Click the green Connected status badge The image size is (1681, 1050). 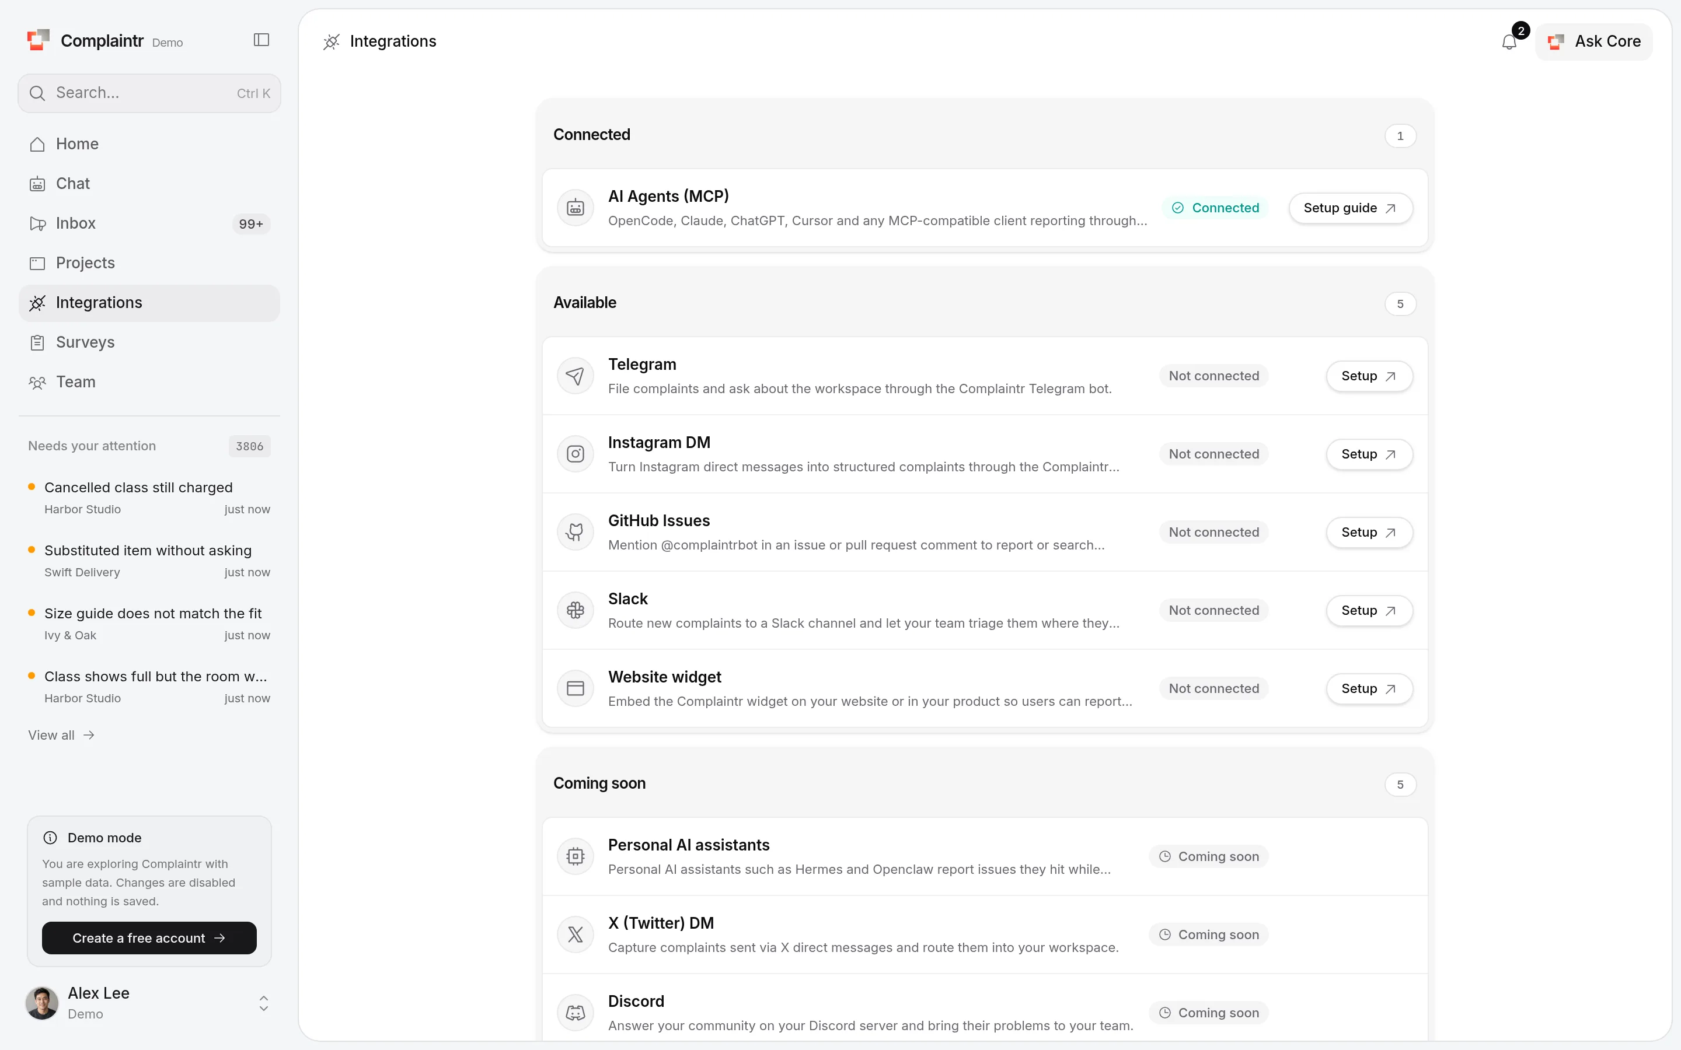[x=1215, y=208]
